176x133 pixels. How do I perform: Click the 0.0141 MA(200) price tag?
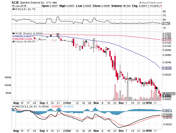click(167, 40)
